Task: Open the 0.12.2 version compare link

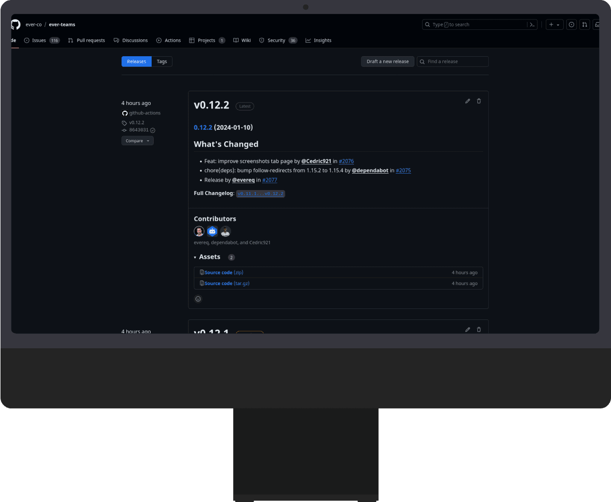Action: (203, 127)
